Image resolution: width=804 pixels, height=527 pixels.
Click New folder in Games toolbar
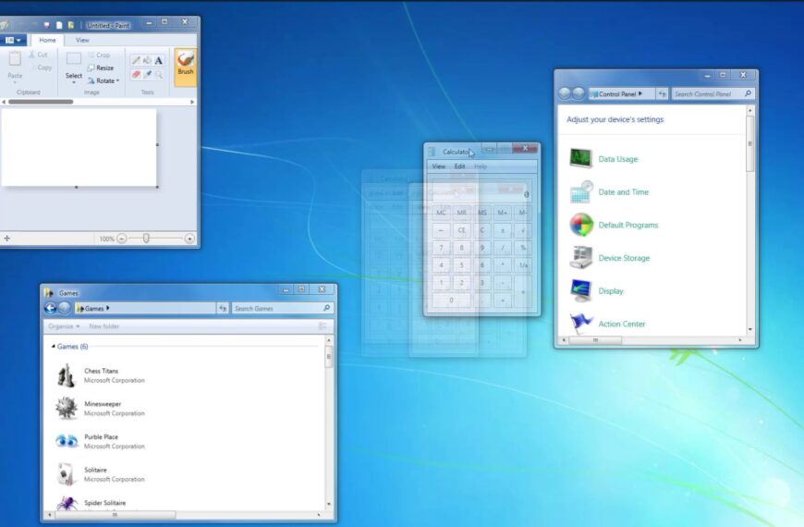click(x=104, y=326)
